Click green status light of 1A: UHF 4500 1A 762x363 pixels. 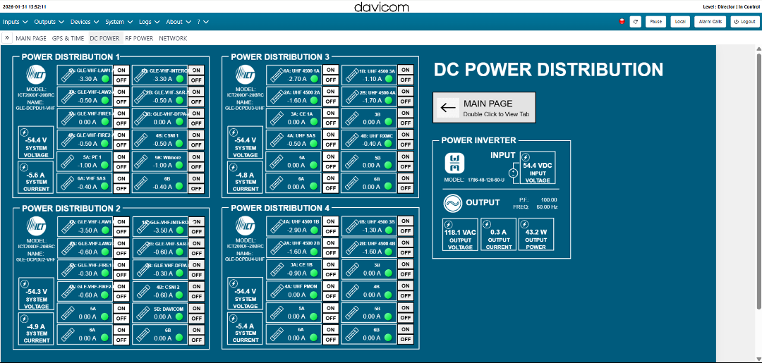pyautogui.click(x=314, y=79)
